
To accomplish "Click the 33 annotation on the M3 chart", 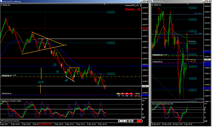I will pyautogui.click(x=57, y=72).
